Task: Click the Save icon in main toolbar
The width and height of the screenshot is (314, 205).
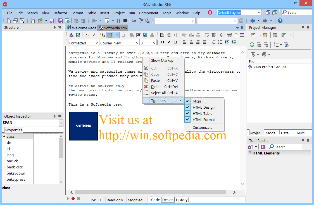Action: pos(52,21)
